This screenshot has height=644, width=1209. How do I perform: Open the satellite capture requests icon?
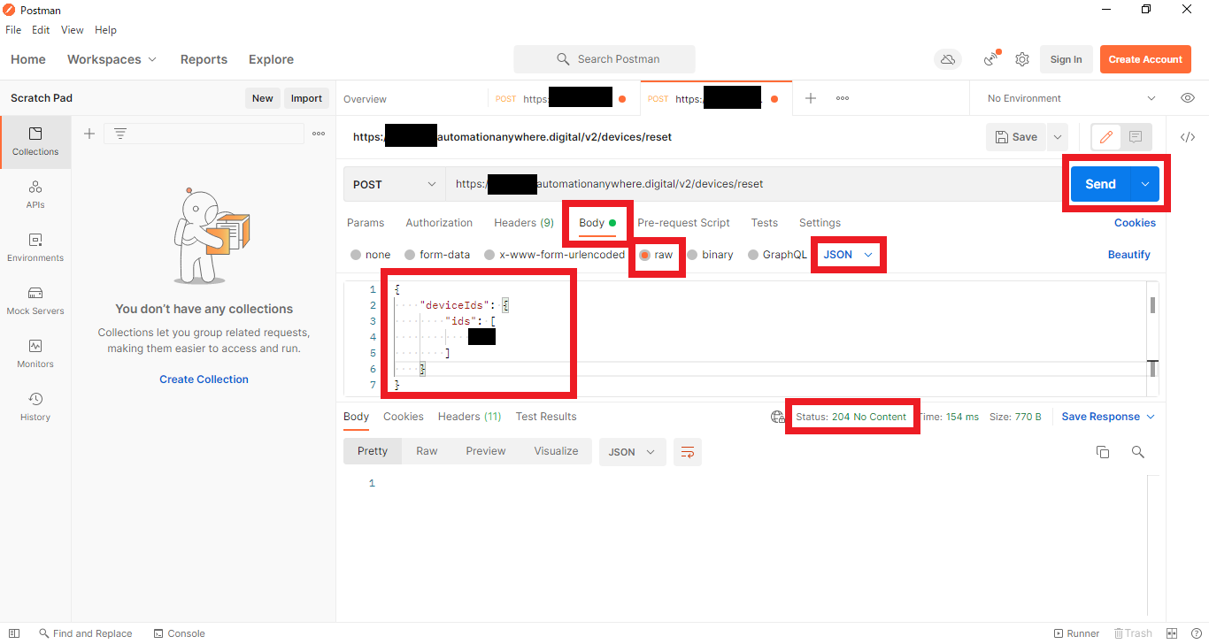coord(991,59)
